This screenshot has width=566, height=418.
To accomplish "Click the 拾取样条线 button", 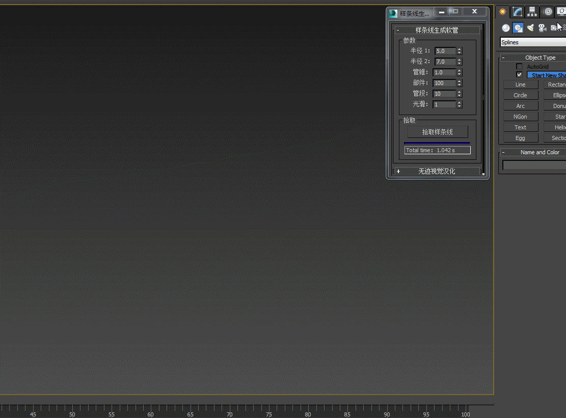I will pyautogui.click(x=437, y=132).
